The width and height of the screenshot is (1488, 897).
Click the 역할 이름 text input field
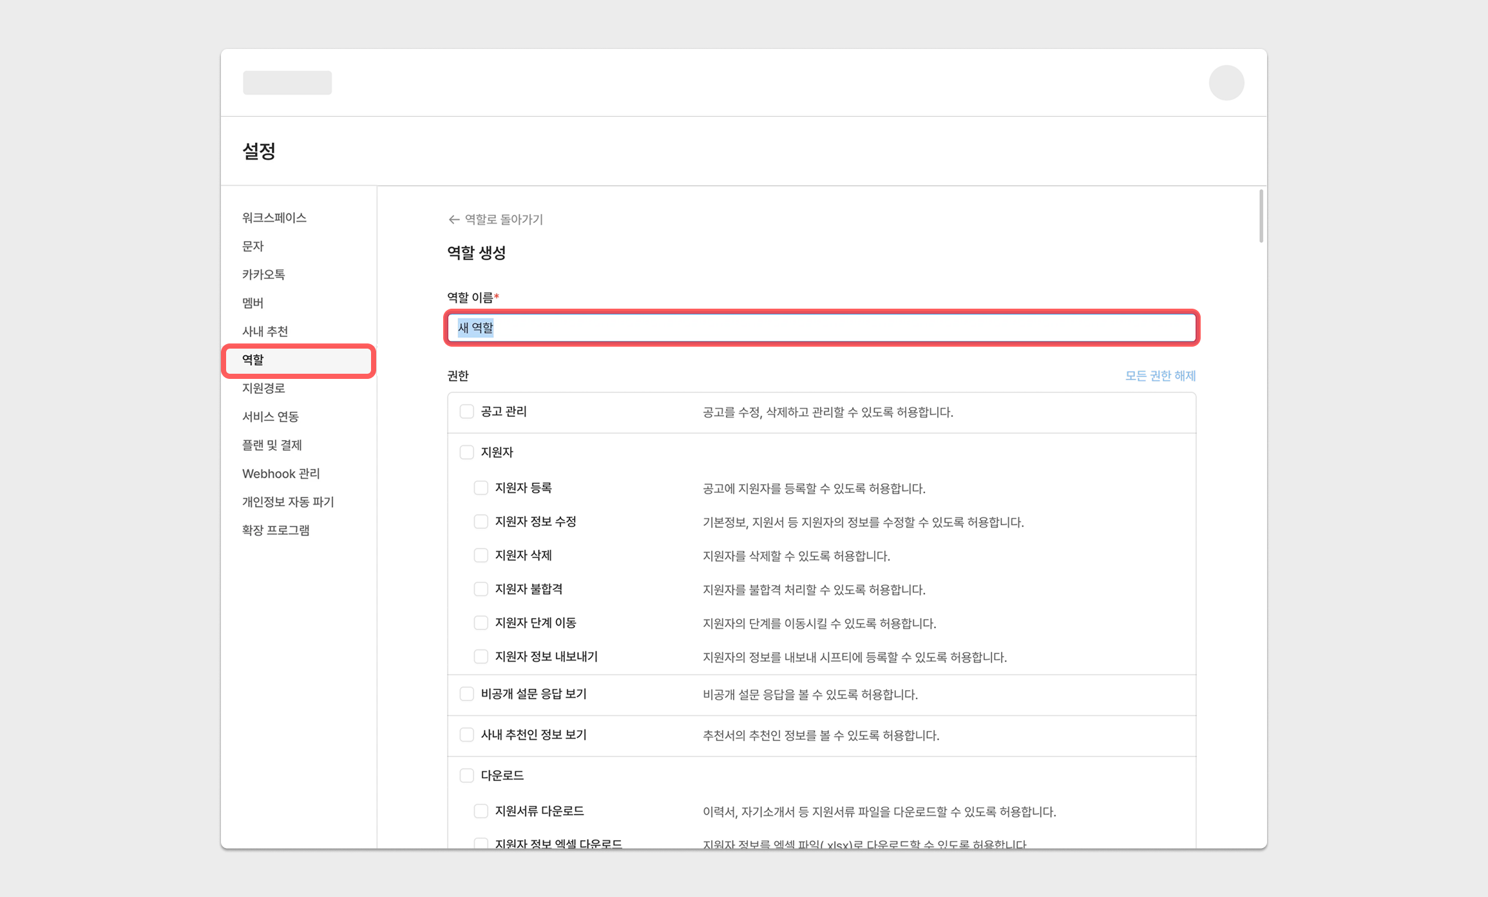click(x=821, y=328)
